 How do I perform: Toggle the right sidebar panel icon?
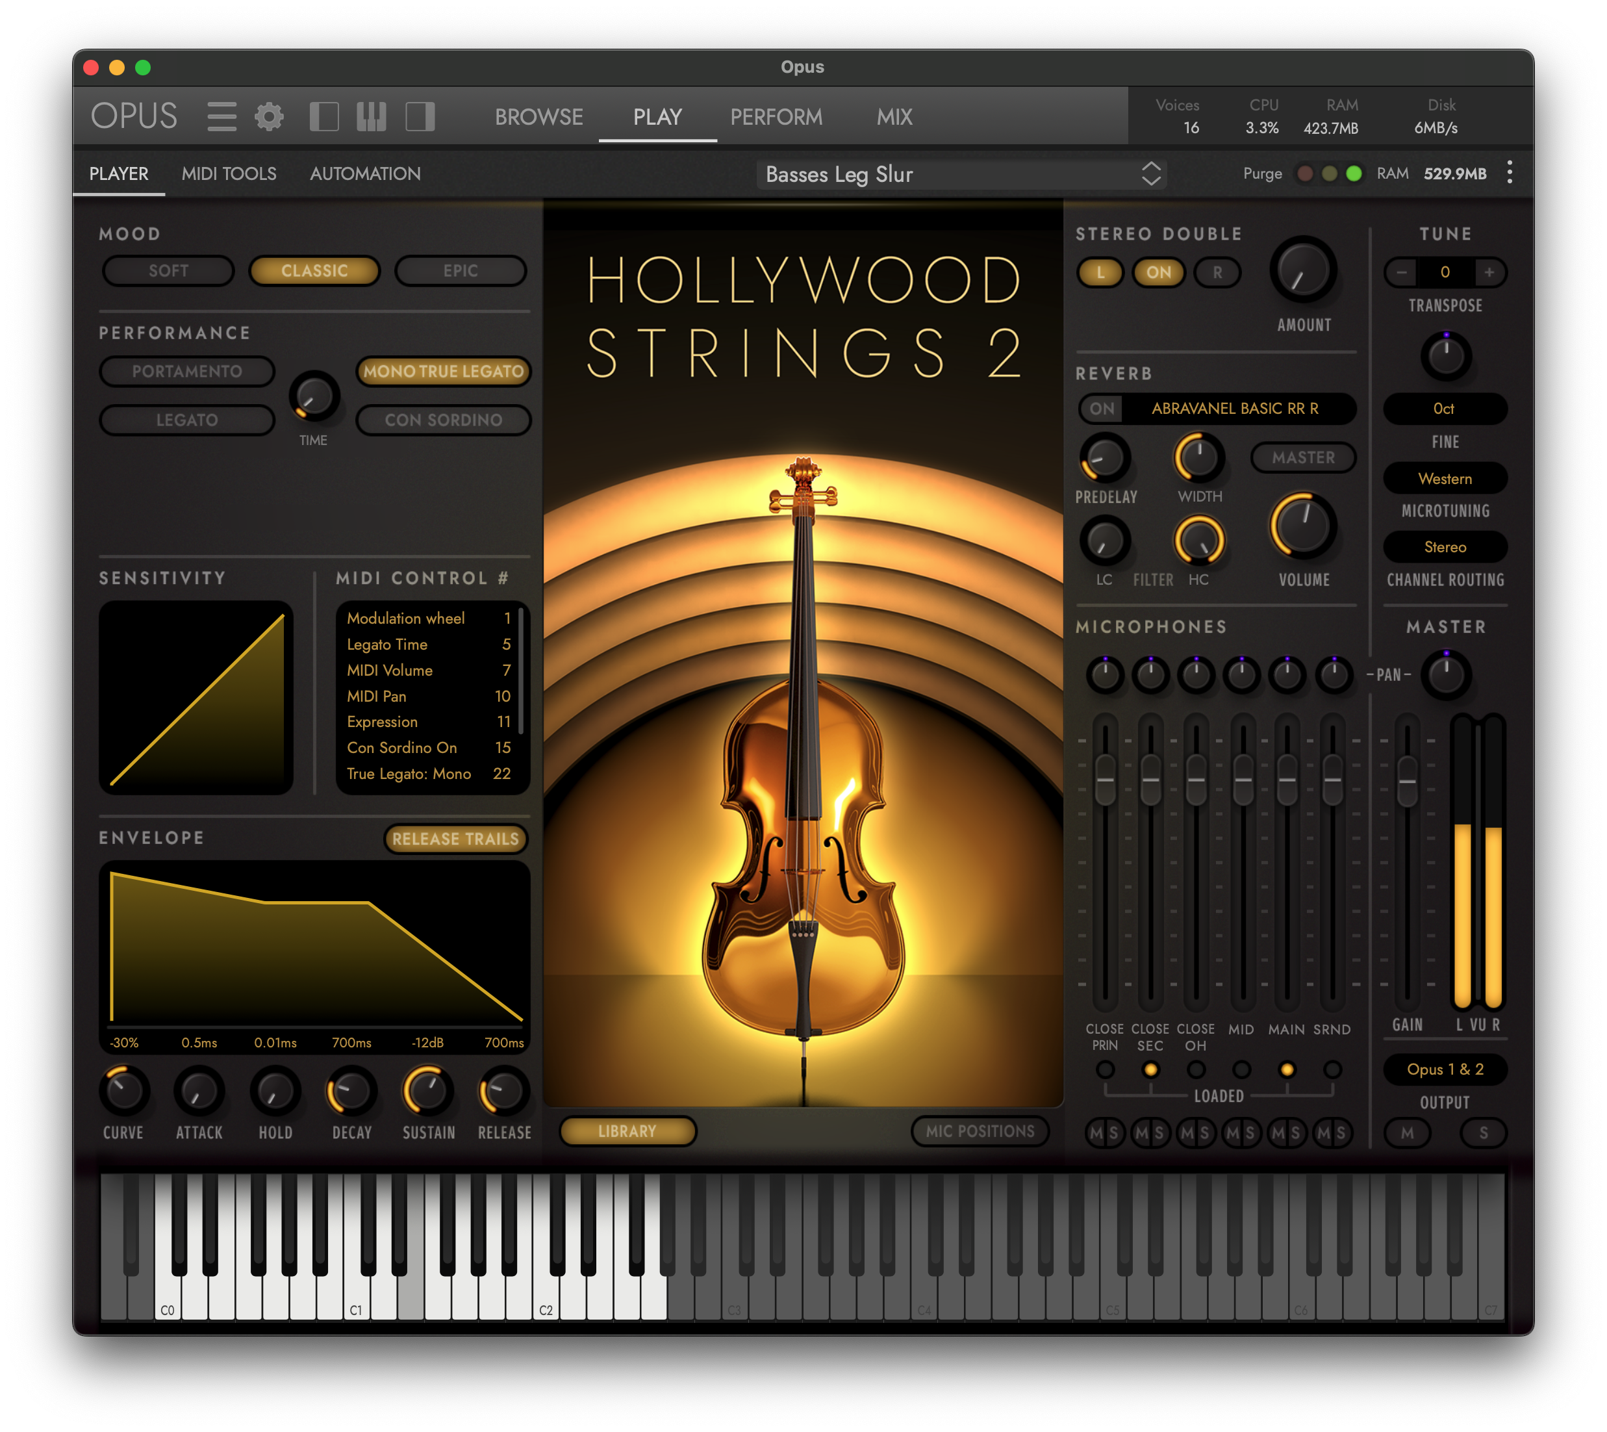click(x=420, y=116)
